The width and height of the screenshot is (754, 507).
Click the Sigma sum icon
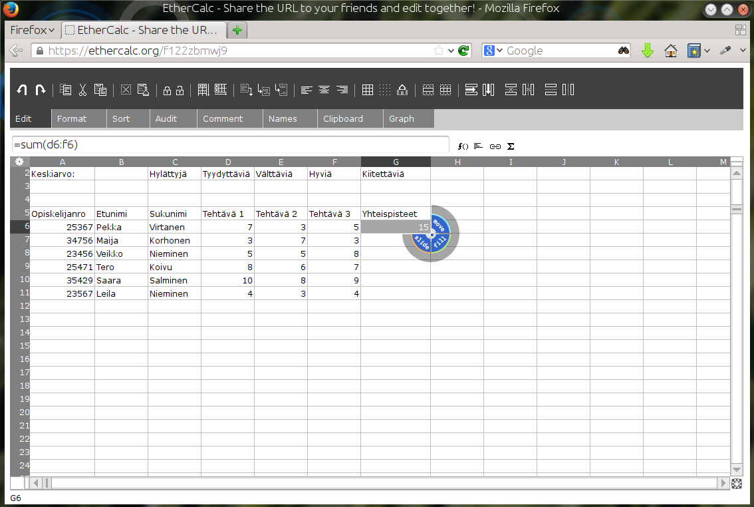tap(511, 146)
